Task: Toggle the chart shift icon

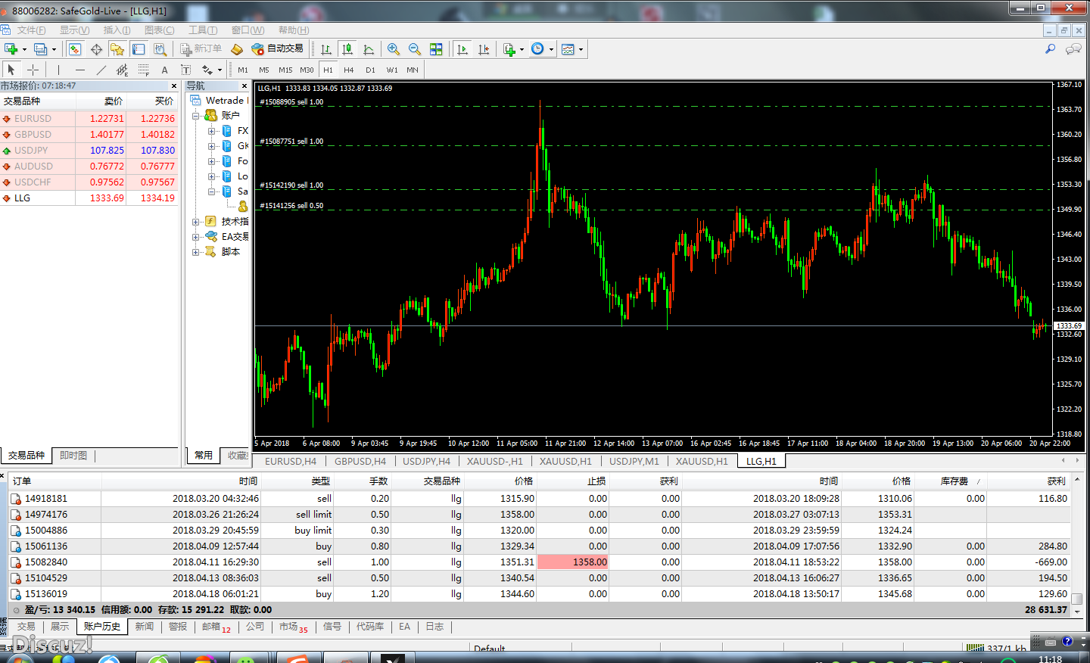Action: [x=484, y=49]
